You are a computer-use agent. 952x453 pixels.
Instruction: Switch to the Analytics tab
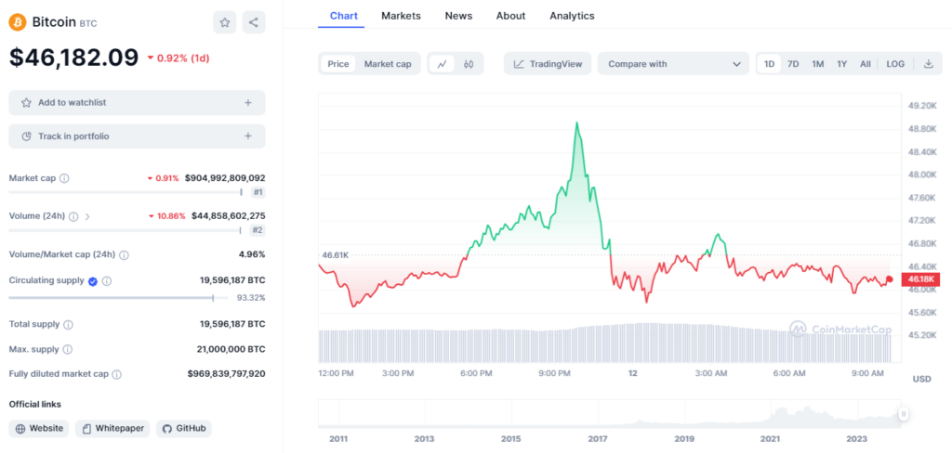coord(572,16)
